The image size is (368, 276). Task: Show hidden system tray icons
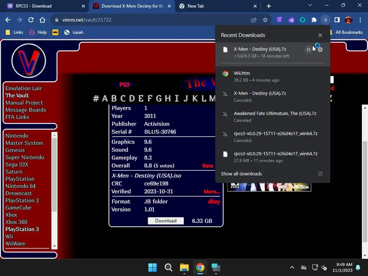pos(292,267)
